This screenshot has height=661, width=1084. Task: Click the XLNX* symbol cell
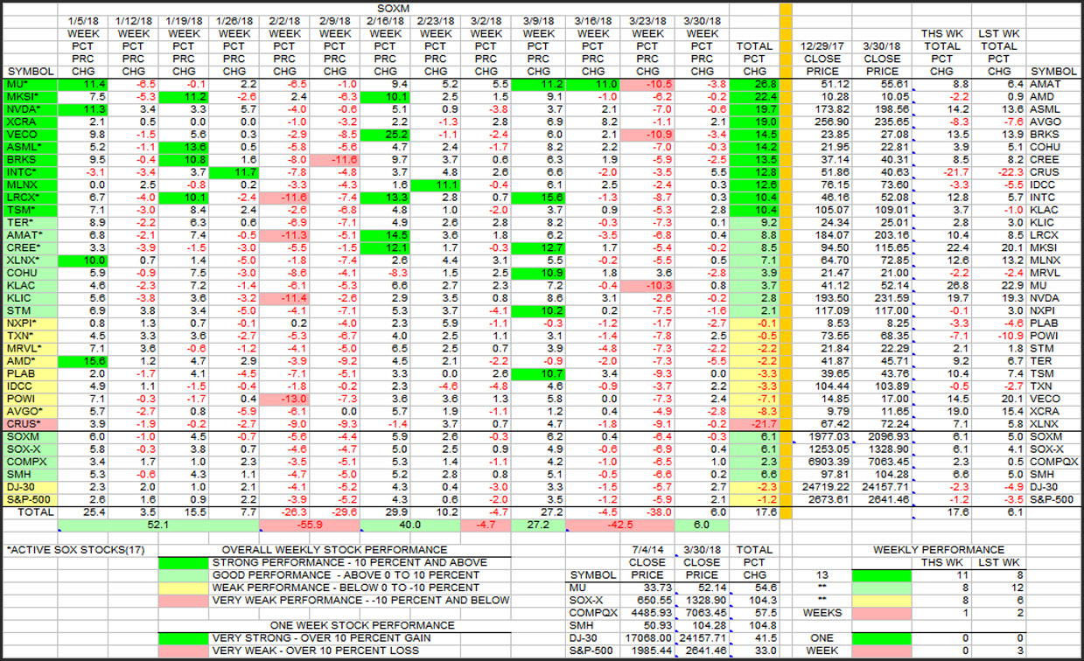click(x=29, y=261)
